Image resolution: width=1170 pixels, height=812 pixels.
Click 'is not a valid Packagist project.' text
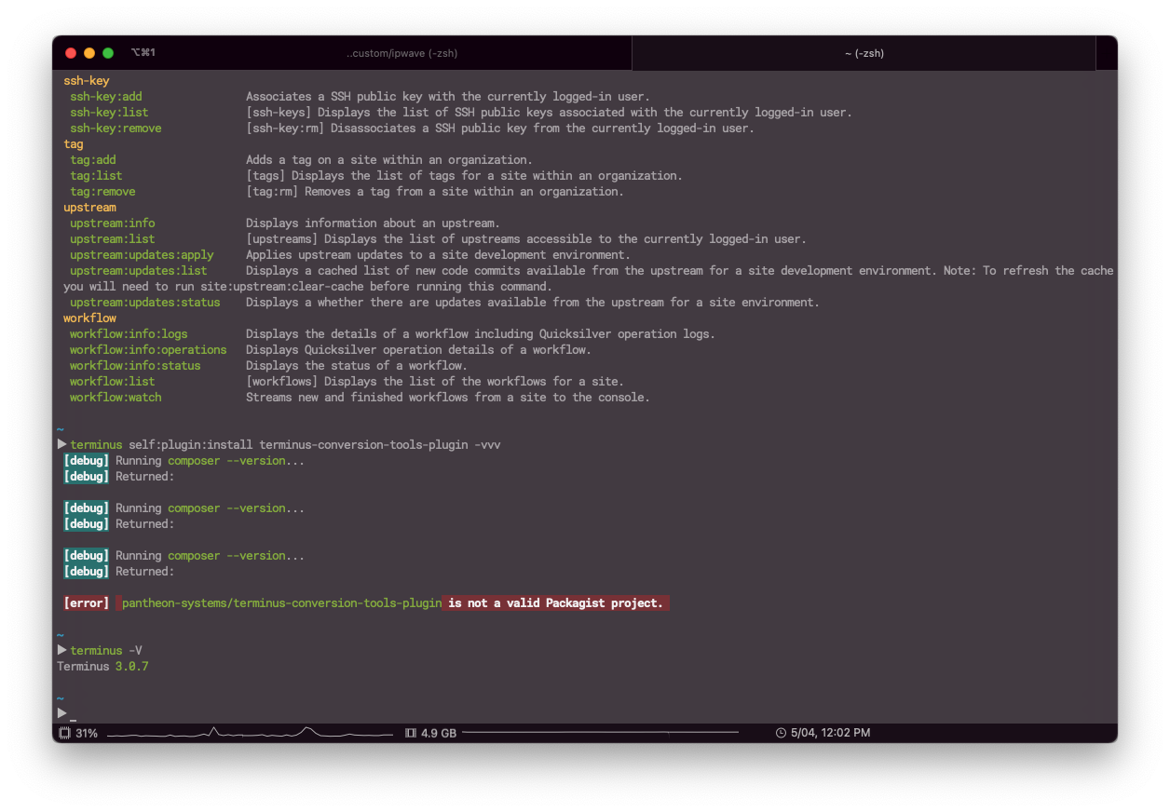tap(556, 603)
